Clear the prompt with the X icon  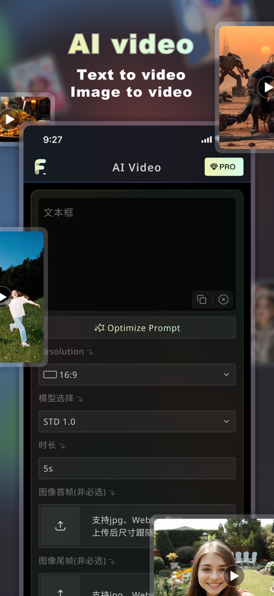223,300
